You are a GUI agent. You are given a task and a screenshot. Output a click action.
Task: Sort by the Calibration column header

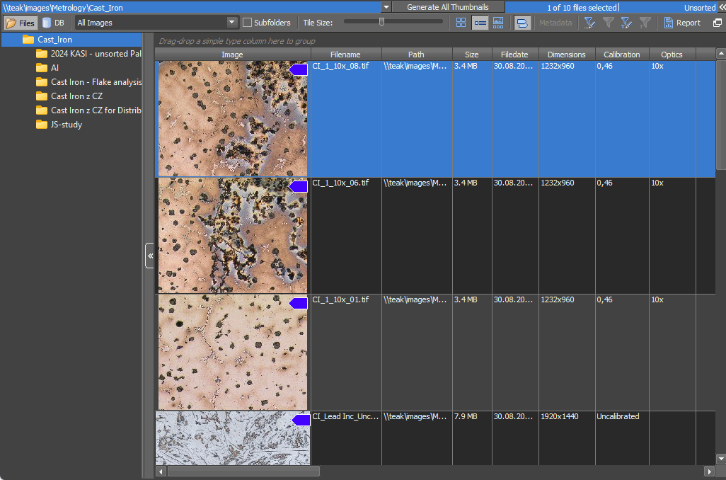pyautogui.click(x=622, y=55)
